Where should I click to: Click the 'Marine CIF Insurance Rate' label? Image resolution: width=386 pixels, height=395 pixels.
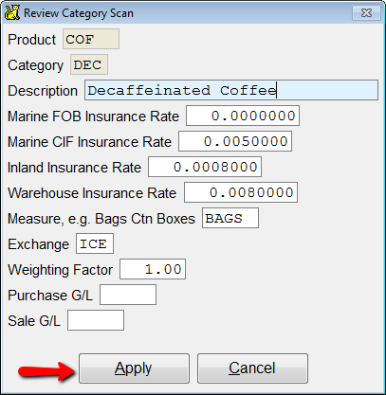[89, 142]
